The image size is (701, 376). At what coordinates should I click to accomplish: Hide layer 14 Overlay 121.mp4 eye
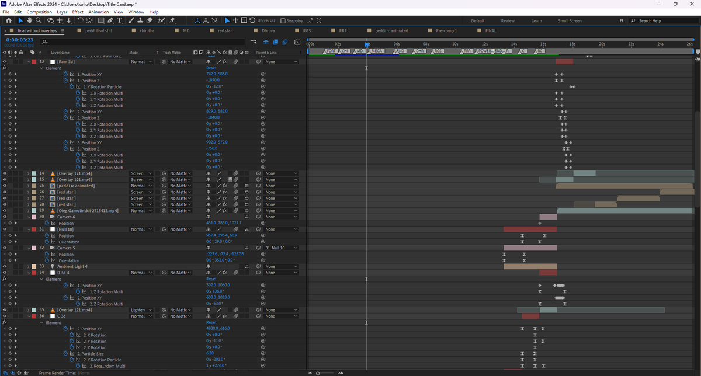pyautogui.click(x=5, y=173)
